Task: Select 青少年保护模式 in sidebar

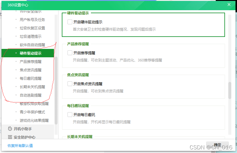Action: pyautogui.click(x=32, y=112)
